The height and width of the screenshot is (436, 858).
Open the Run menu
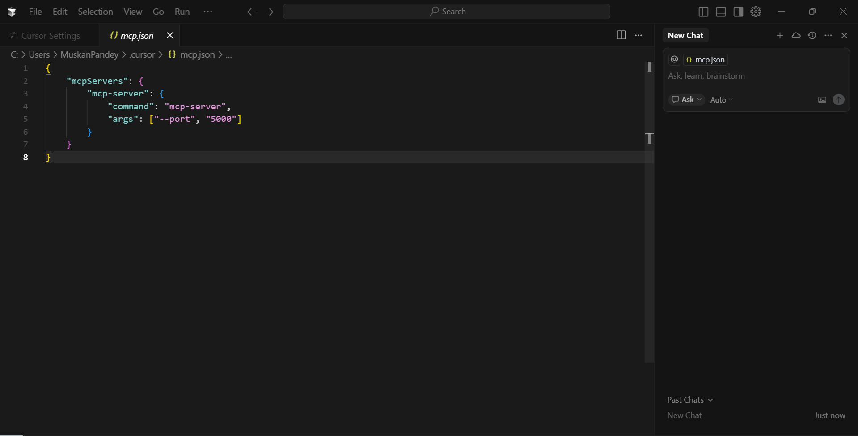[182, 12]
